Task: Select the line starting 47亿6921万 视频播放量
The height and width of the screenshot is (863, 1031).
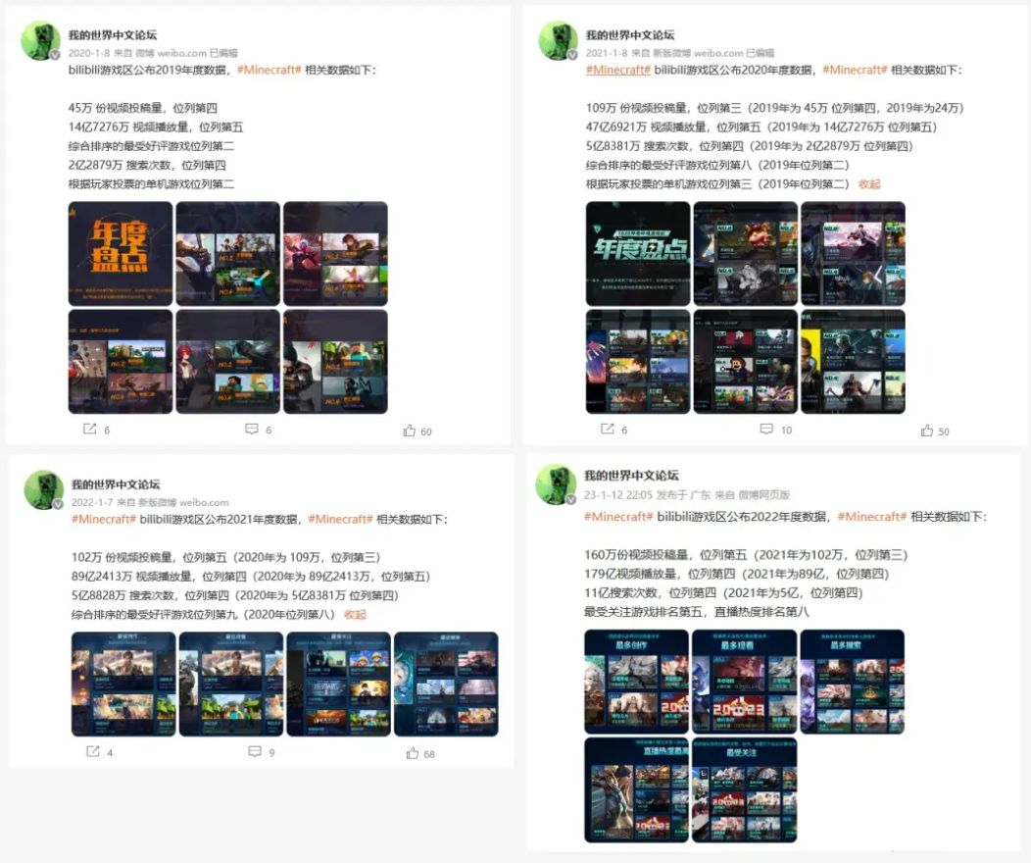Action: pyautogui.click(x=761, y=127)
